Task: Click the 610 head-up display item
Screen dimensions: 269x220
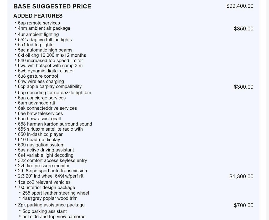Action: tap(39, 140)
